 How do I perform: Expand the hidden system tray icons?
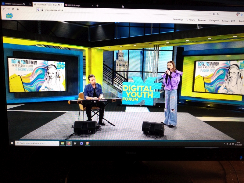coord(224,144)
